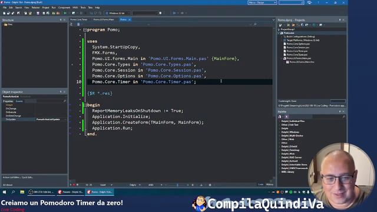The height and width of the screenshot is (212, 377).
Task: Select Delphi | Windows palette category
Action: click(x=290, y=132)
